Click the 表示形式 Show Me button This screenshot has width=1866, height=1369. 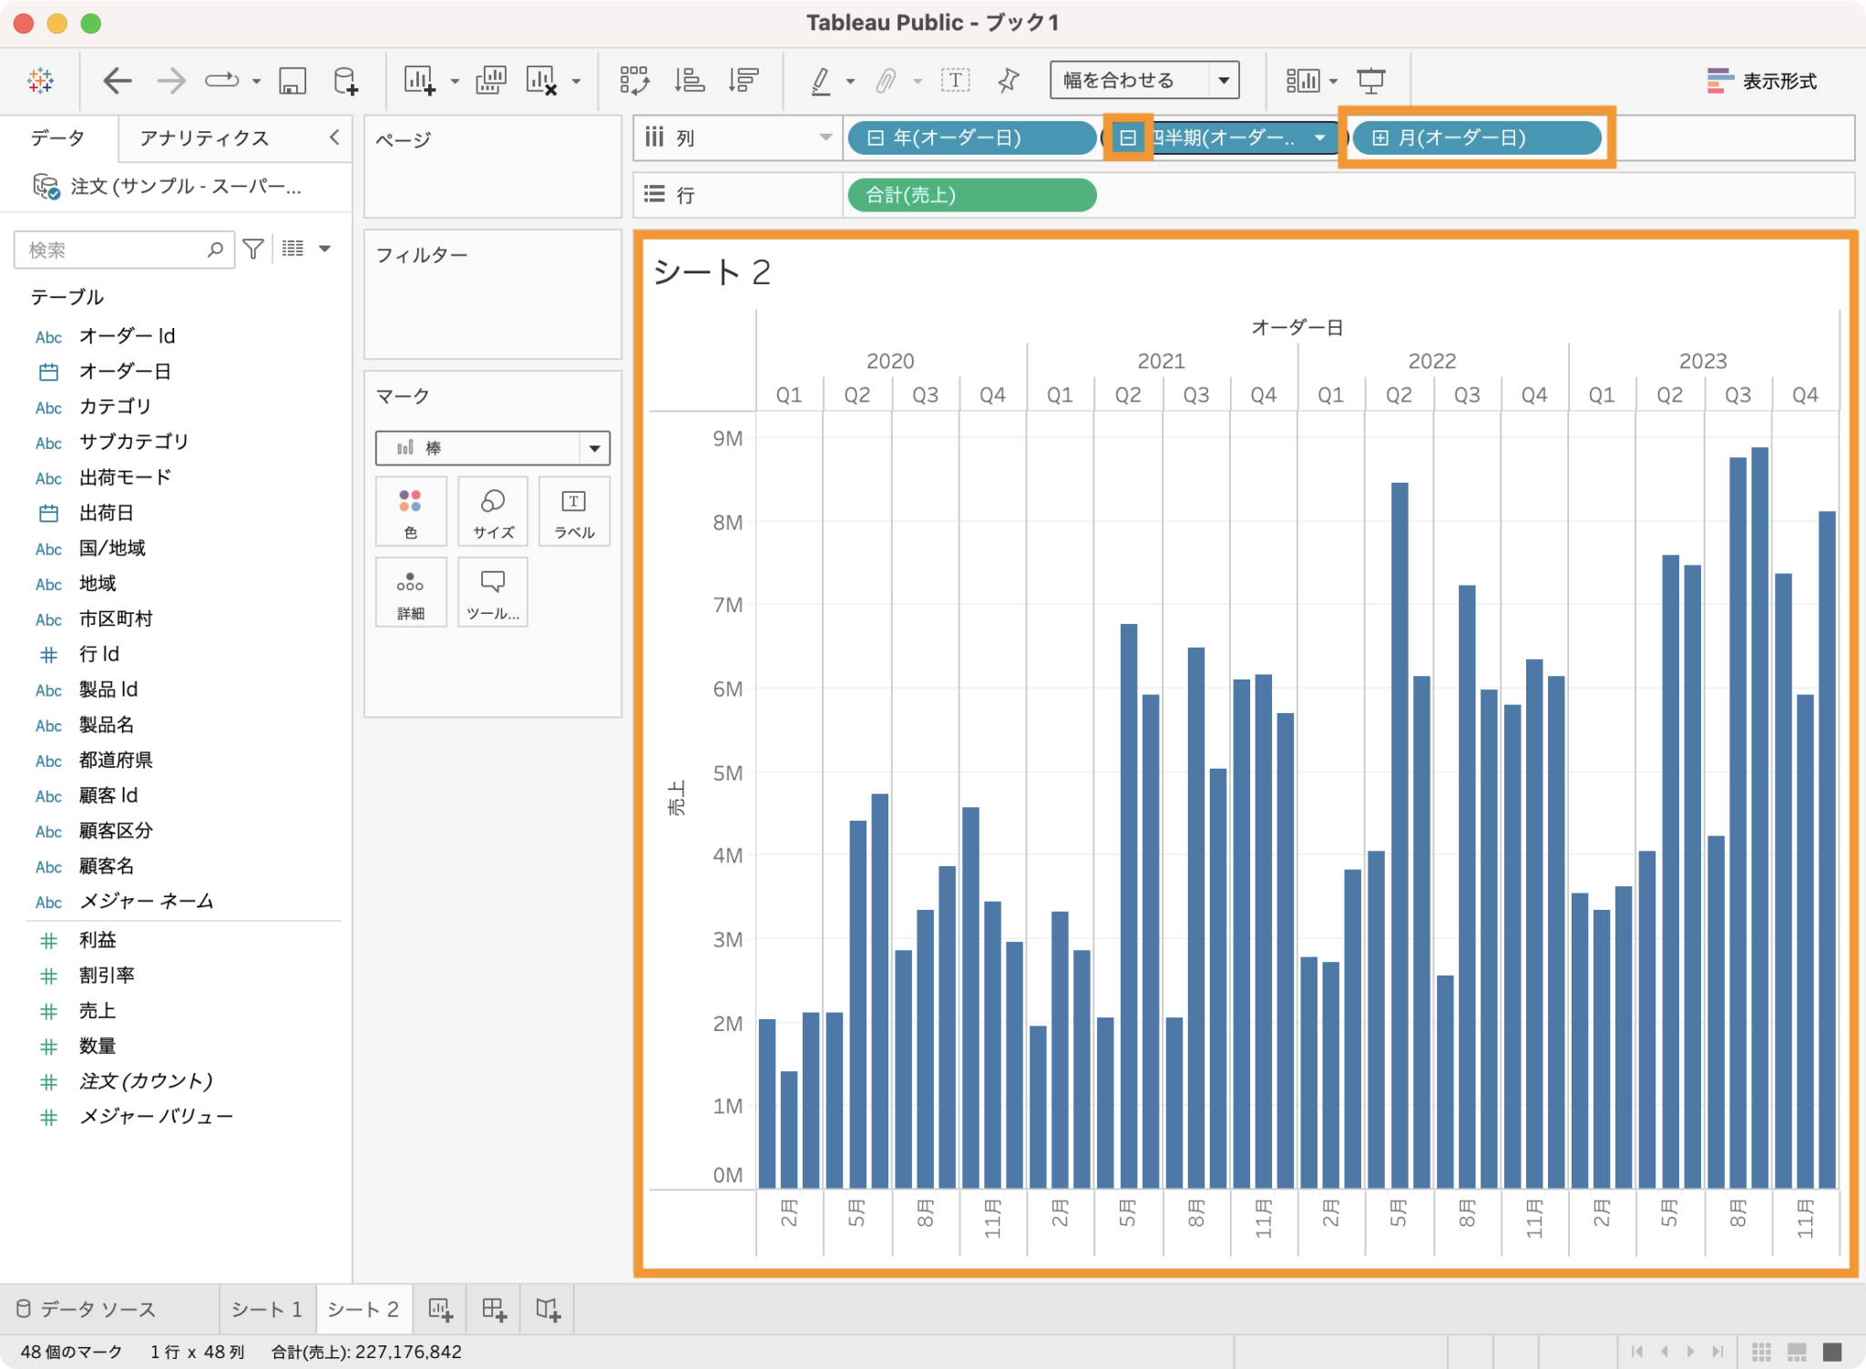[1761, 81]
